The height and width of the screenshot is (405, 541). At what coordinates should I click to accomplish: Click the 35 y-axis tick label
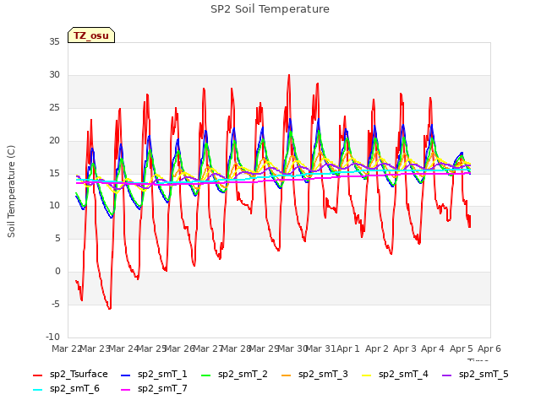point(54,41)
